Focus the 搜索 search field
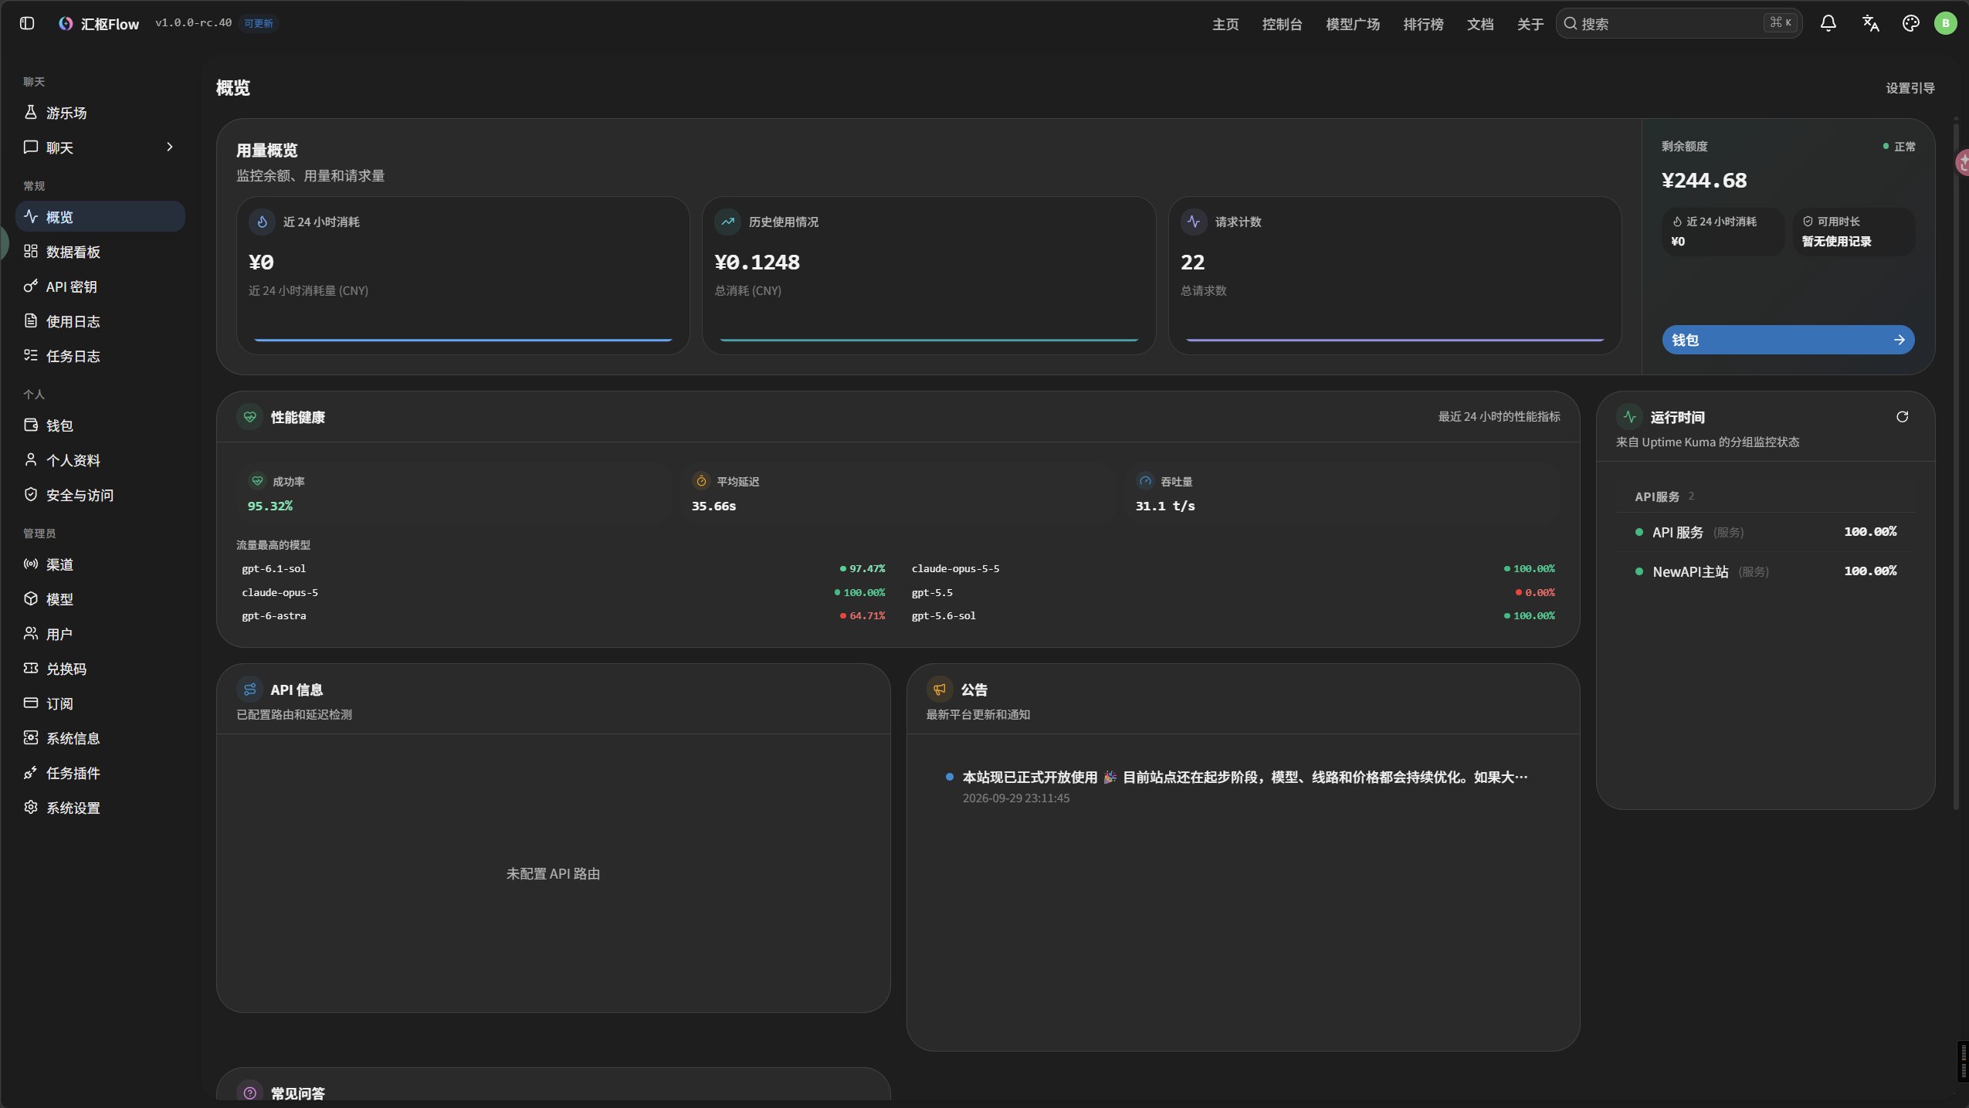This screenshot has width=1969, height=1108. (x=1679, y=23)
